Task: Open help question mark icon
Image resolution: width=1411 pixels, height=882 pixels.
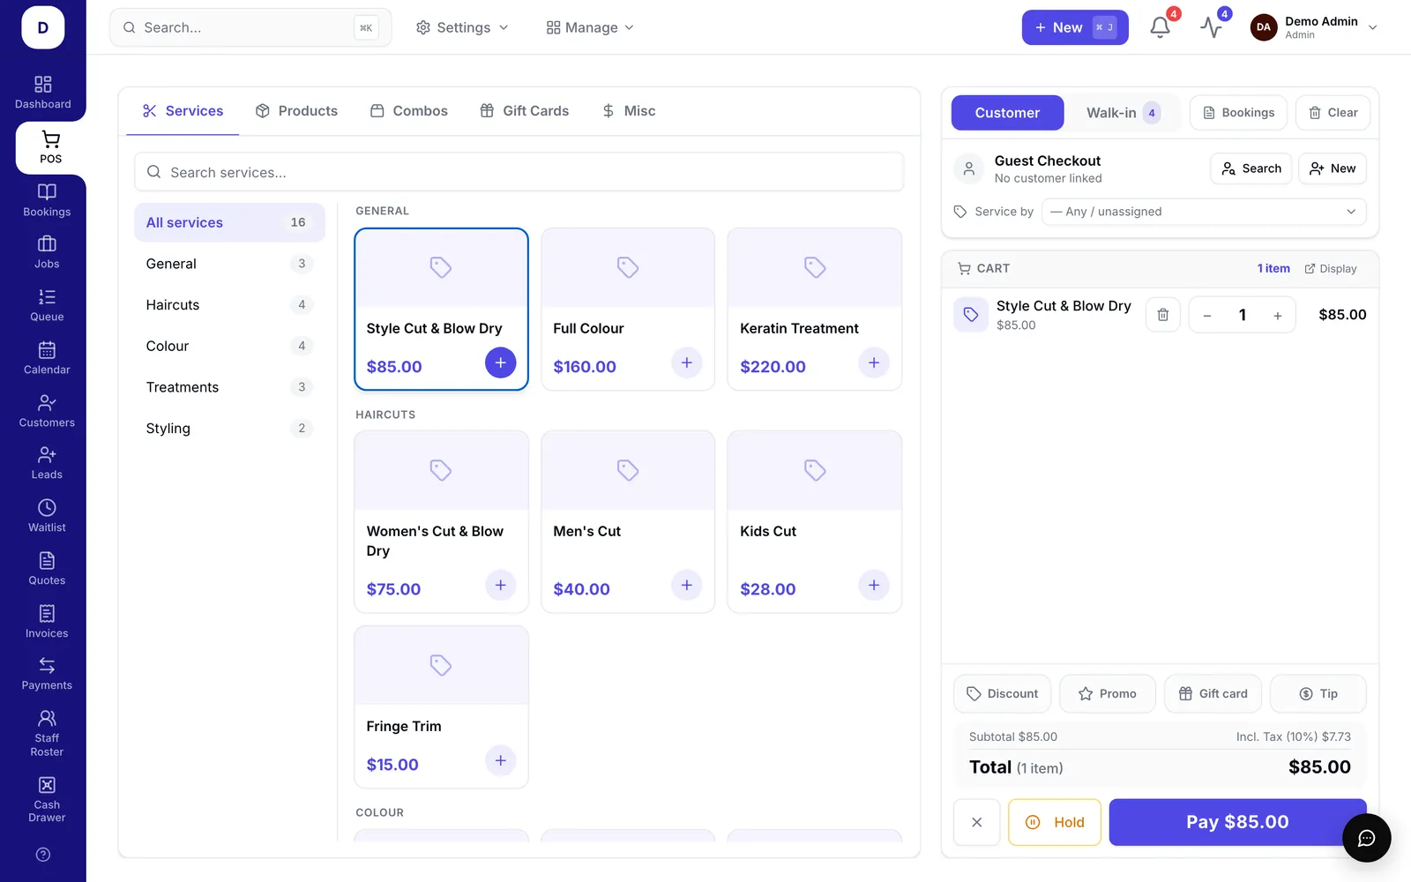Action: pyautogui.click(x=43, y=855)
